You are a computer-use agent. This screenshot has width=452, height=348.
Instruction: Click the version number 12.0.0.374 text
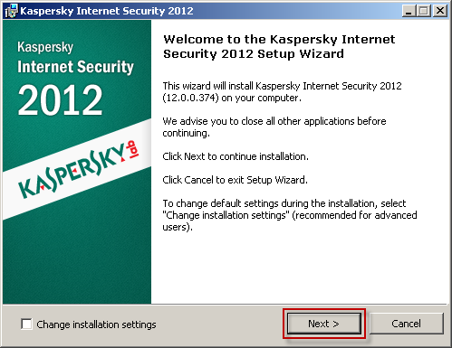click(190, 98)
